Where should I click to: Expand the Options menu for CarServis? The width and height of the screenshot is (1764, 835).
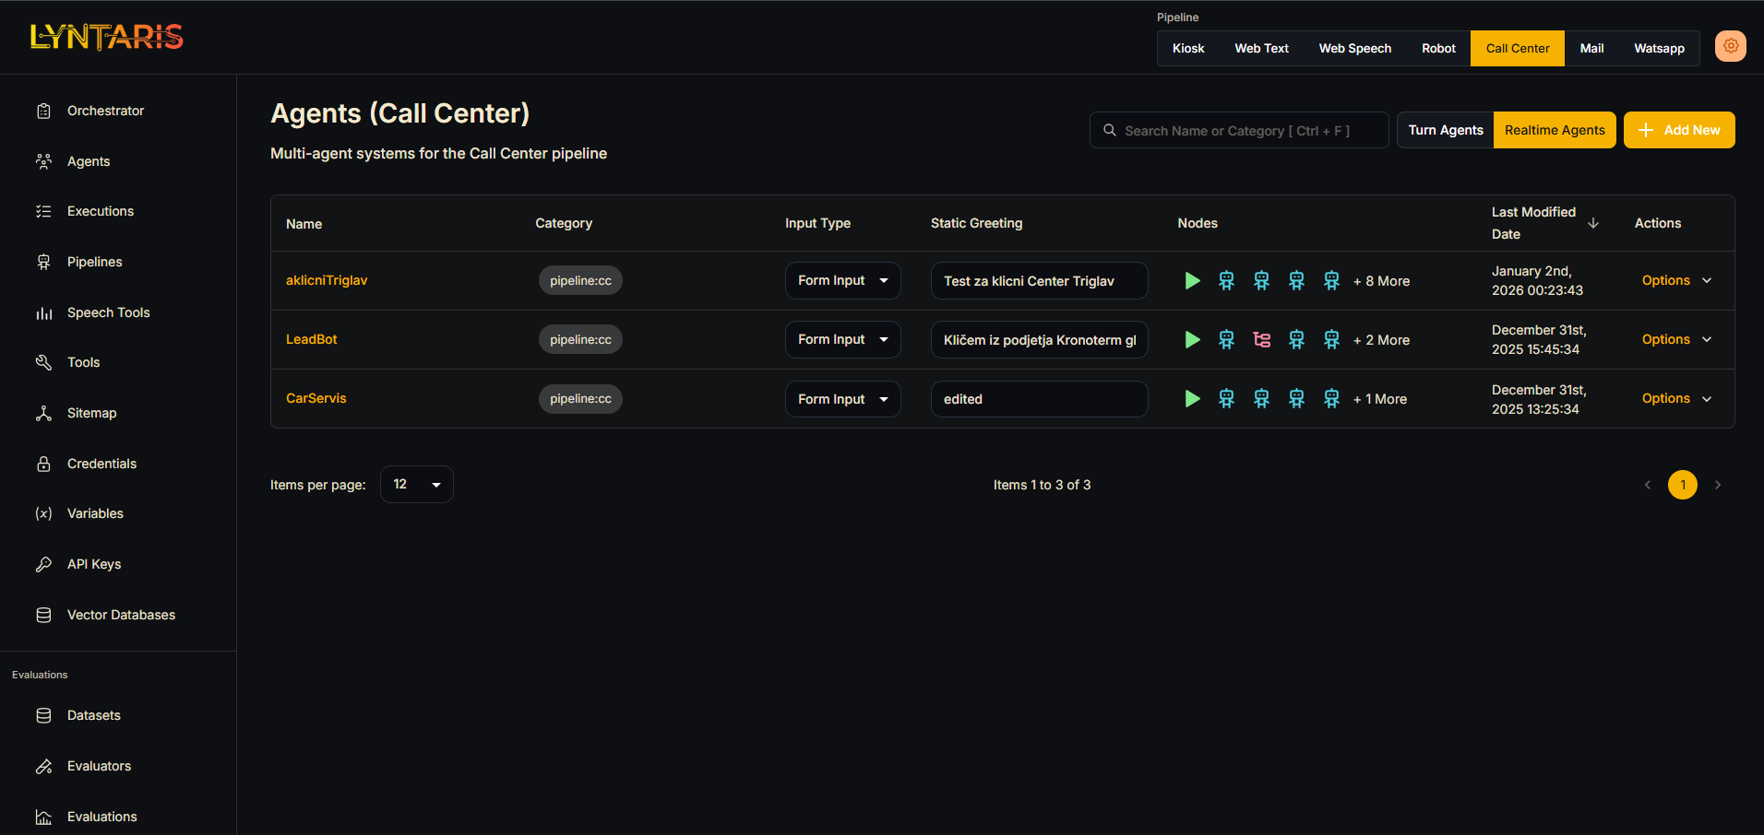[x=1675, y=398]
